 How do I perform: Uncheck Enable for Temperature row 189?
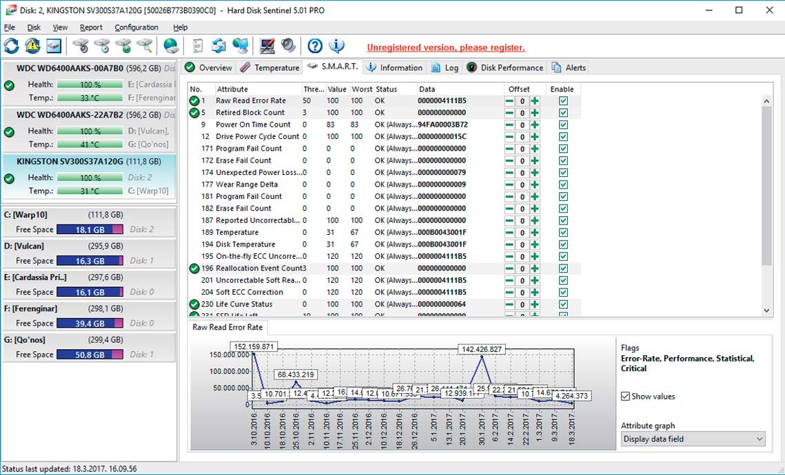[563, 233]
